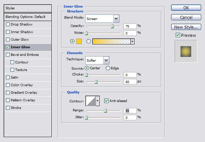Open the Technique dropdown
This screenshot has height=142, width=205.
[x=97, y=60]
